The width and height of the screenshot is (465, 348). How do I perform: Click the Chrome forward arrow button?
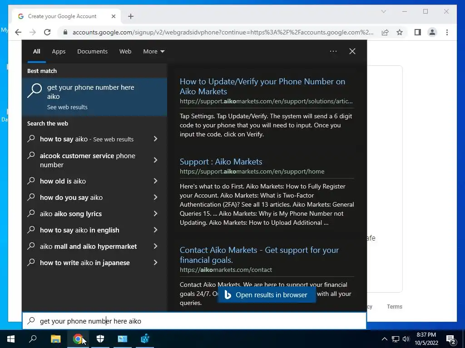(x=33, y=32)
